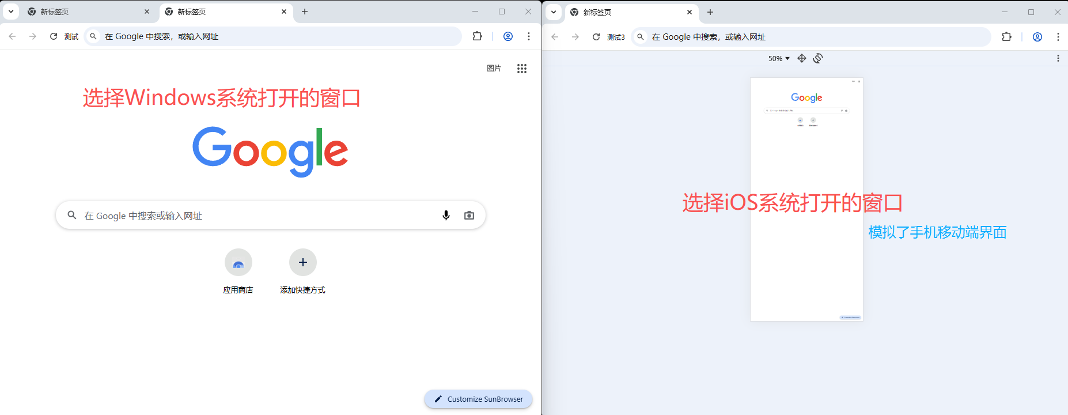1068x415 pixels.
Task: Maximize the right browser window
Action: [x=1031, y=12]
